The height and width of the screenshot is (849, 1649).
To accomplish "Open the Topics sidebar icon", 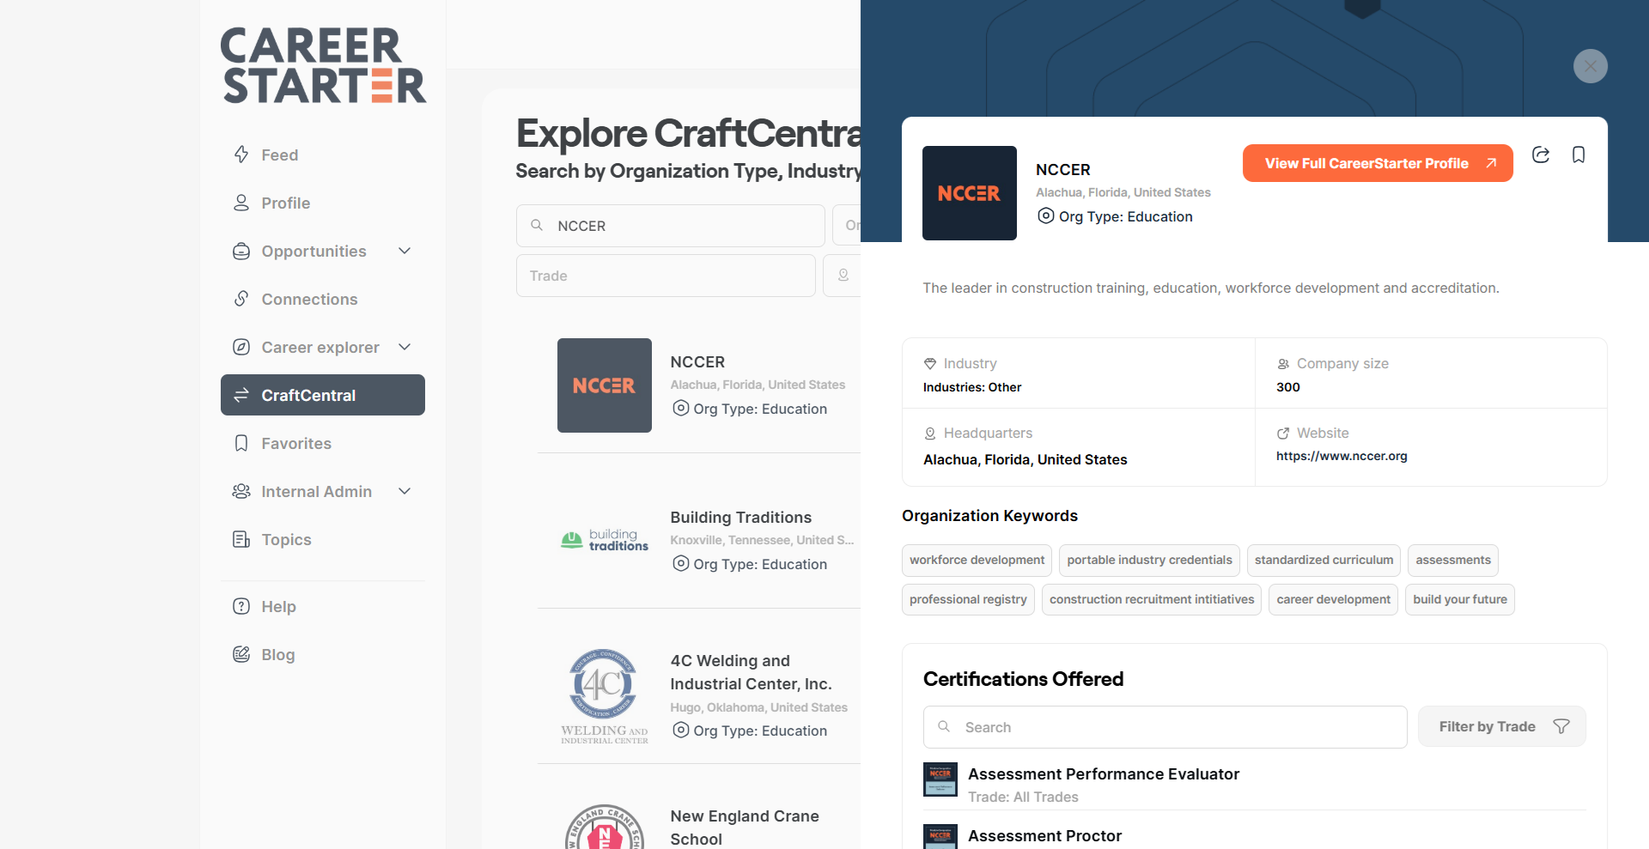I will click(241, 540).
